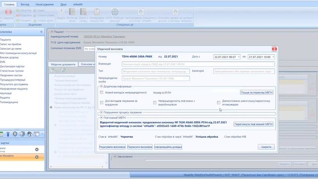This screenshot has height=179, width=318.
Task: Click the authorize specialist in eHealth ribbon icon
Action: pos(141,12)
